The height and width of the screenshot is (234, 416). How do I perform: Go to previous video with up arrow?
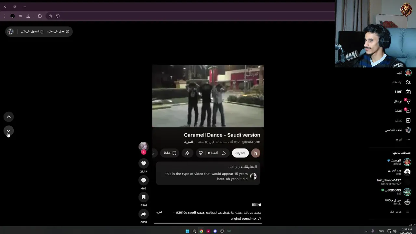[9, 117]
